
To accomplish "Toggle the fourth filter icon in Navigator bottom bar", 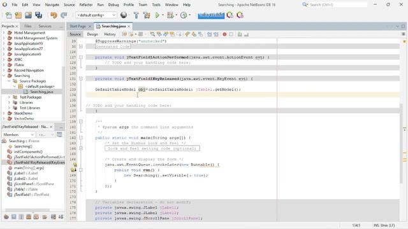I will tap(29, 217).
